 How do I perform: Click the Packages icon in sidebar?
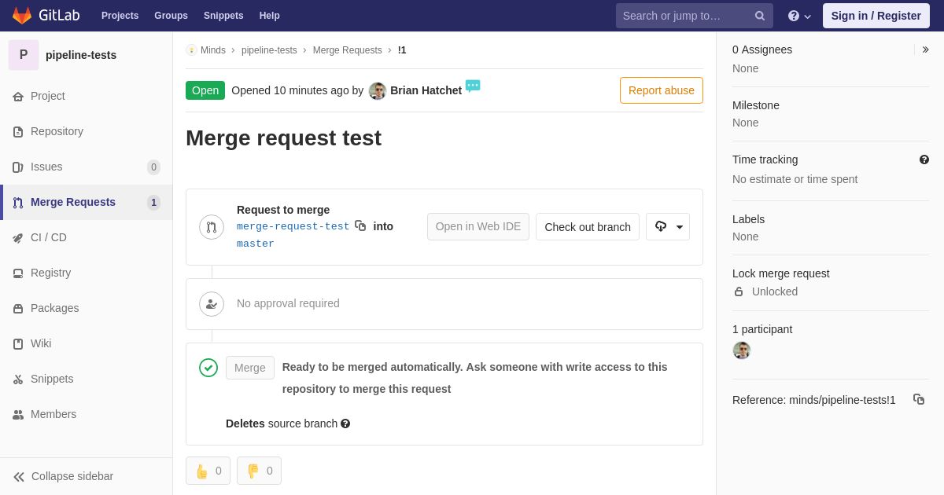pos(18,309)
